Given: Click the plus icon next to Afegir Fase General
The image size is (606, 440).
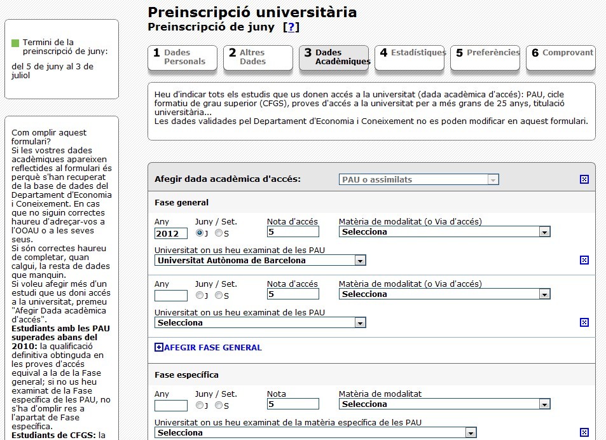Looking at the screenshot, I should coord(159,348).
